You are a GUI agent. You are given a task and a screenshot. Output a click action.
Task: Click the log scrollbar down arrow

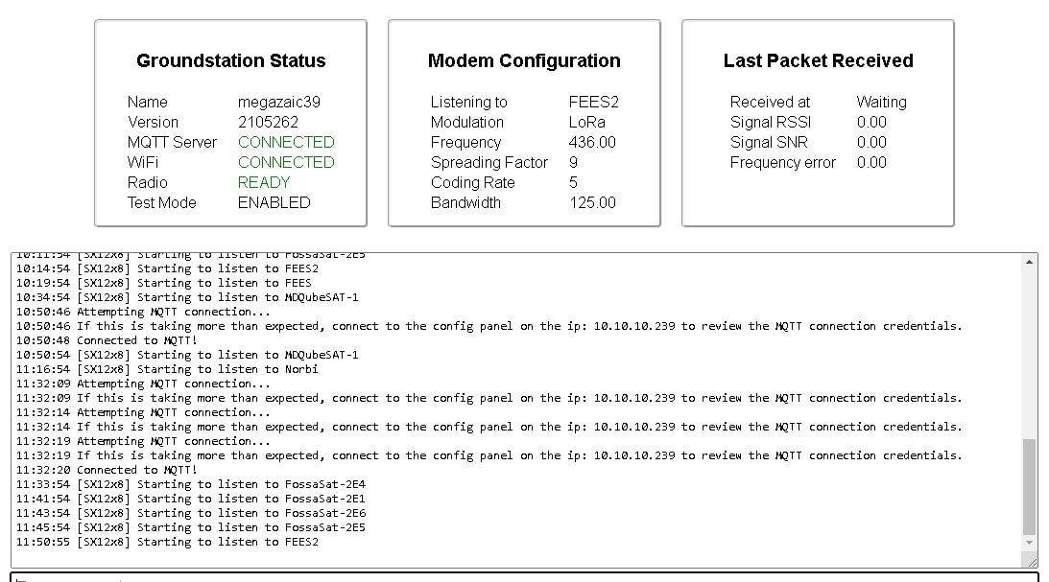1030,546
